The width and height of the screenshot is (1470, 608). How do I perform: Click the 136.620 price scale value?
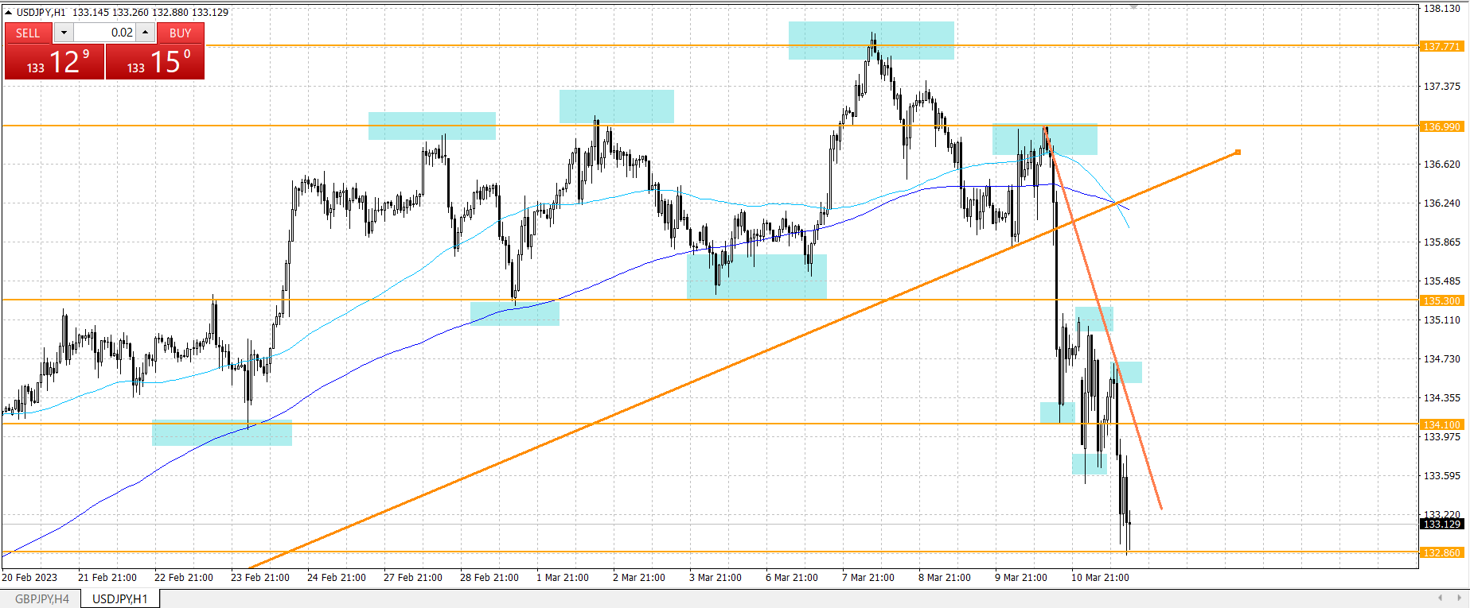click(1442, 164)
